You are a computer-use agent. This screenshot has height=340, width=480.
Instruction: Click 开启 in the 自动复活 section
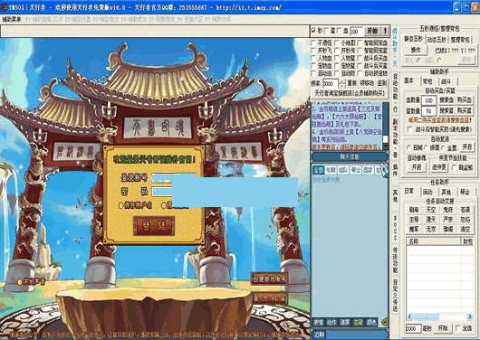466,146
